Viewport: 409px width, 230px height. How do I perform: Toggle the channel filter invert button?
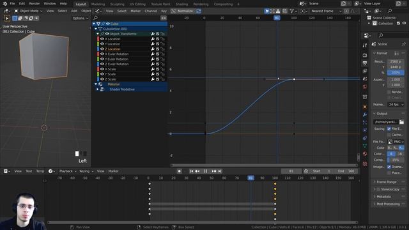(164, 18)
